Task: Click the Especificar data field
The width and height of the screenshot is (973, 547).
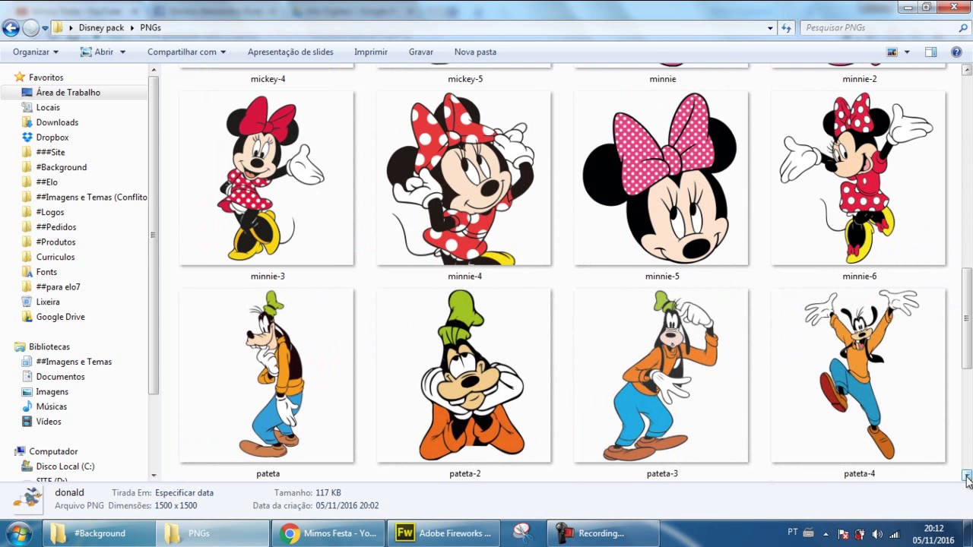Action: tap(184, 493)
